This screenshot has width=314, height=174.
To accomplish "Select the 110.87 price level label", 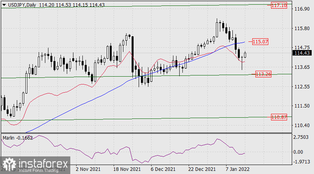I will (279, 117).
